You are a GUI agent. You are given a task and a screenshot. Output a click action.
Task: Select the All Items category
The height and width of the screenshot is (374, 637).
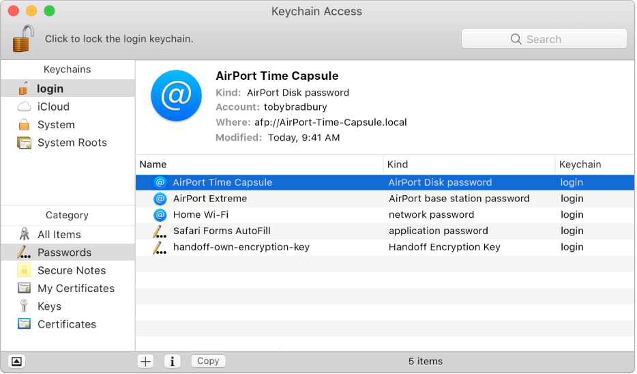(x=59, y=234)
